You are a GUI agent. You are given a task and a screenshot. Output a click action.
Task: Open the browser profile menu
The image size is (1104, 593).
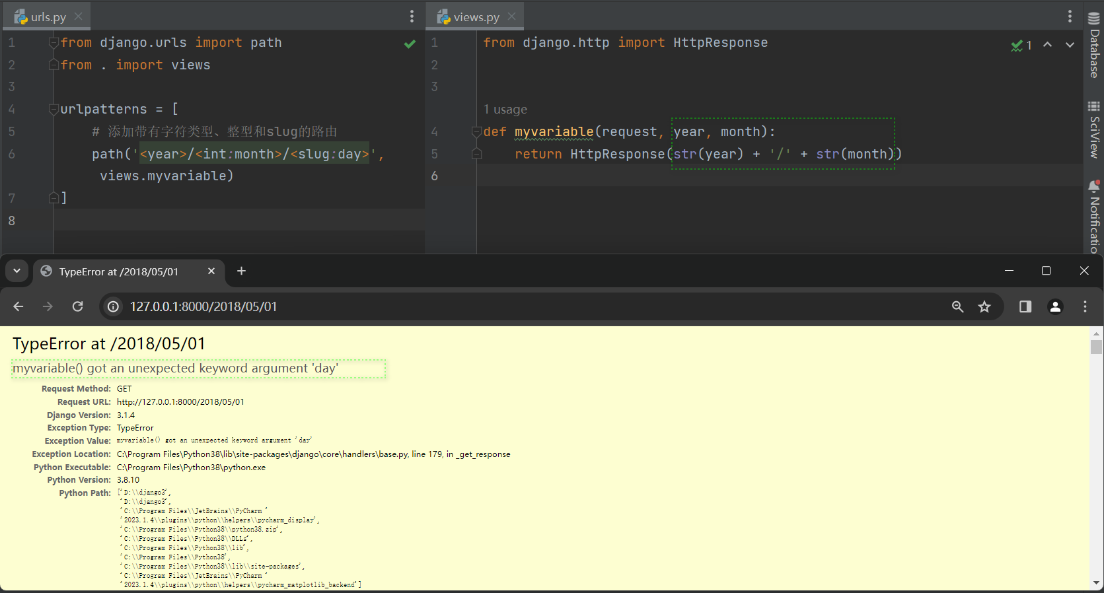[1055, 306]
